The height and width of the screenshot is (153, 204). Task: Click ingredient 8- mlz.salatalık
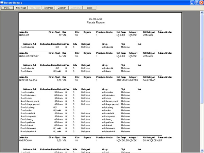click(x=28, y=114)
